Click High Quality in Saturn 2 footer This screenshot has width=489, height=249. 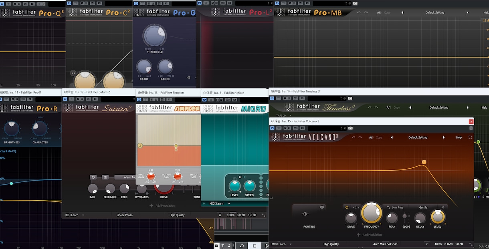pos(177,215)
